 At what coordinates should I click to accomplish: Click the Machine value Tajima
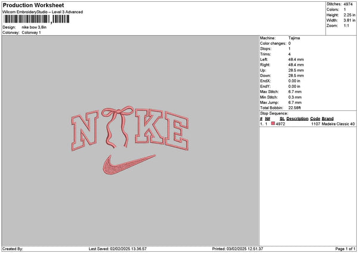coord(294,38)
